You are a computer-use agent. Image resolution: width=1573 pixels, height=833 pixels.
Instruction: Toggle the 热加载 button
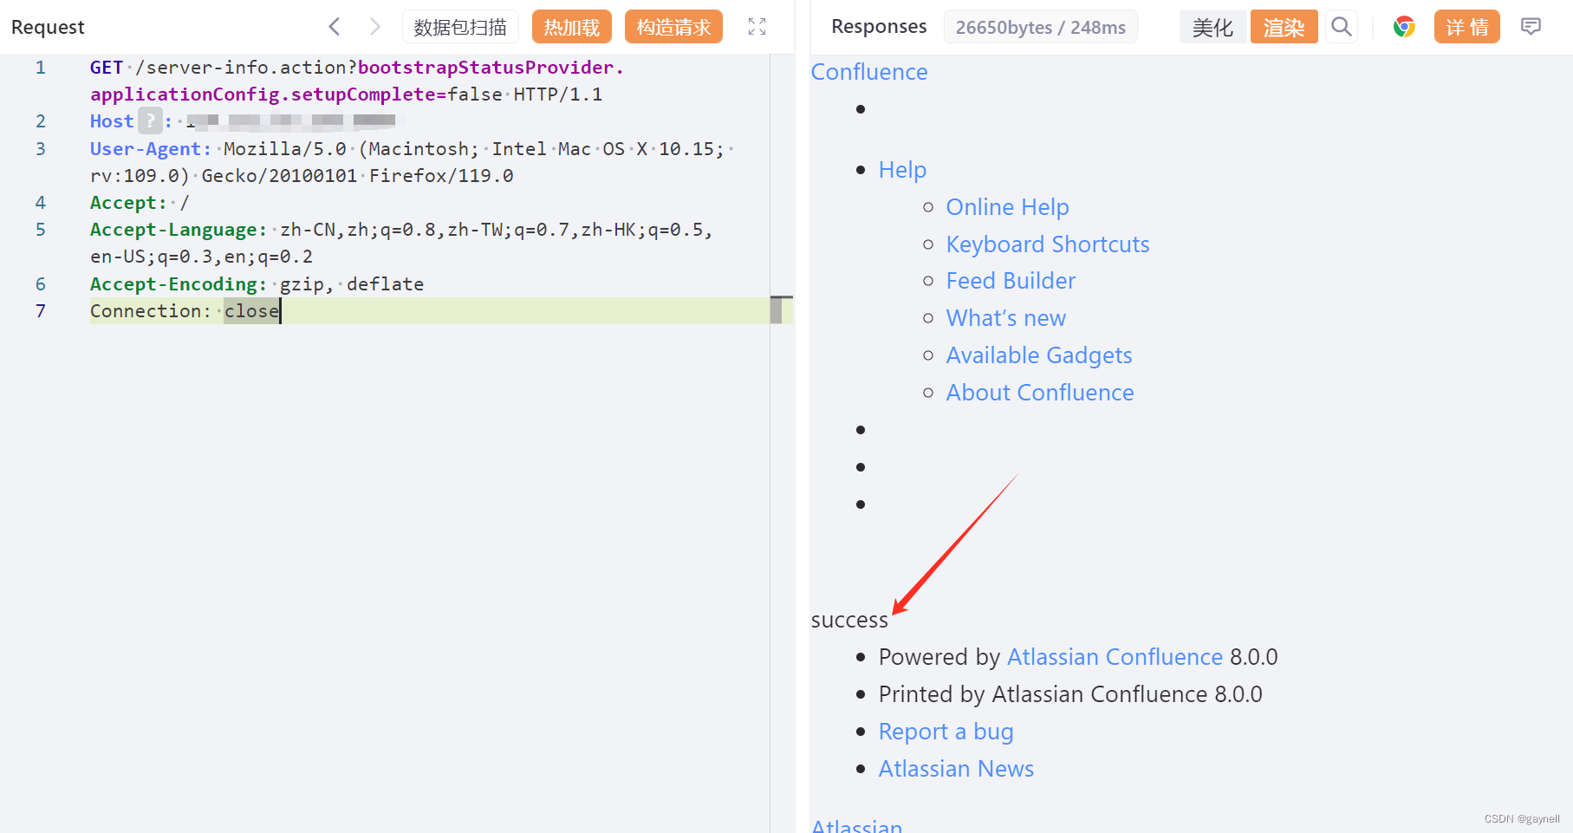[x=572, y=27]
